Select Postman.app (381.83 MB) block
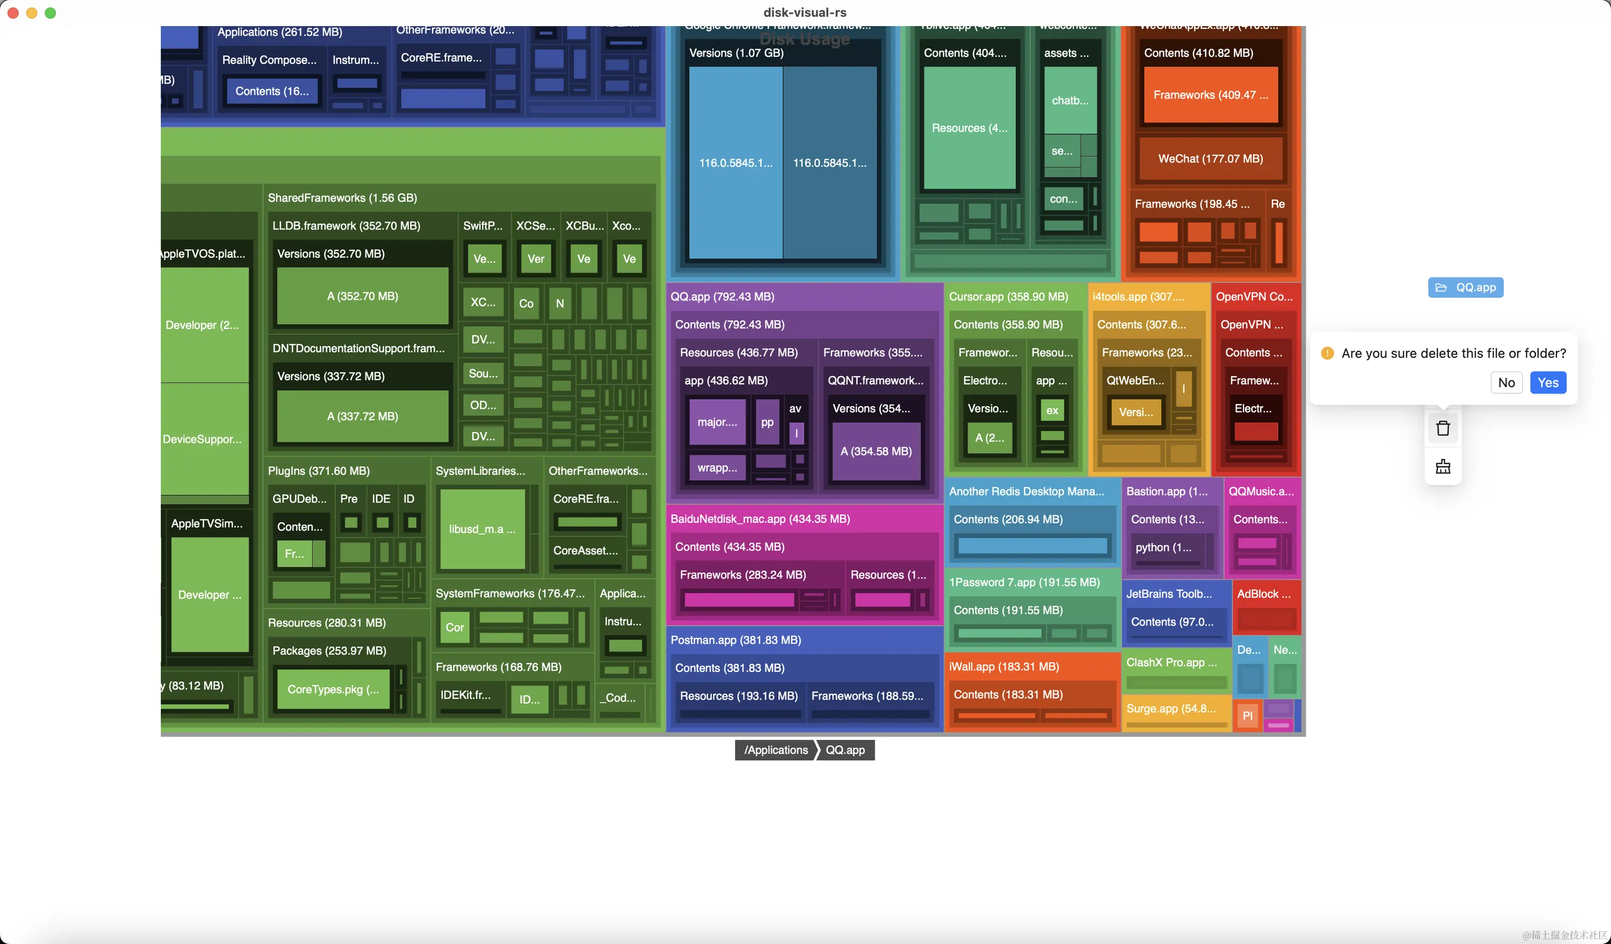Image resolution: width=1611 pixels, height=944 pixels. click(735, 640)
